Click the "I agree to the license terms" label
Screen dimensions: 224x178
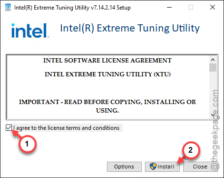point(66,128)
